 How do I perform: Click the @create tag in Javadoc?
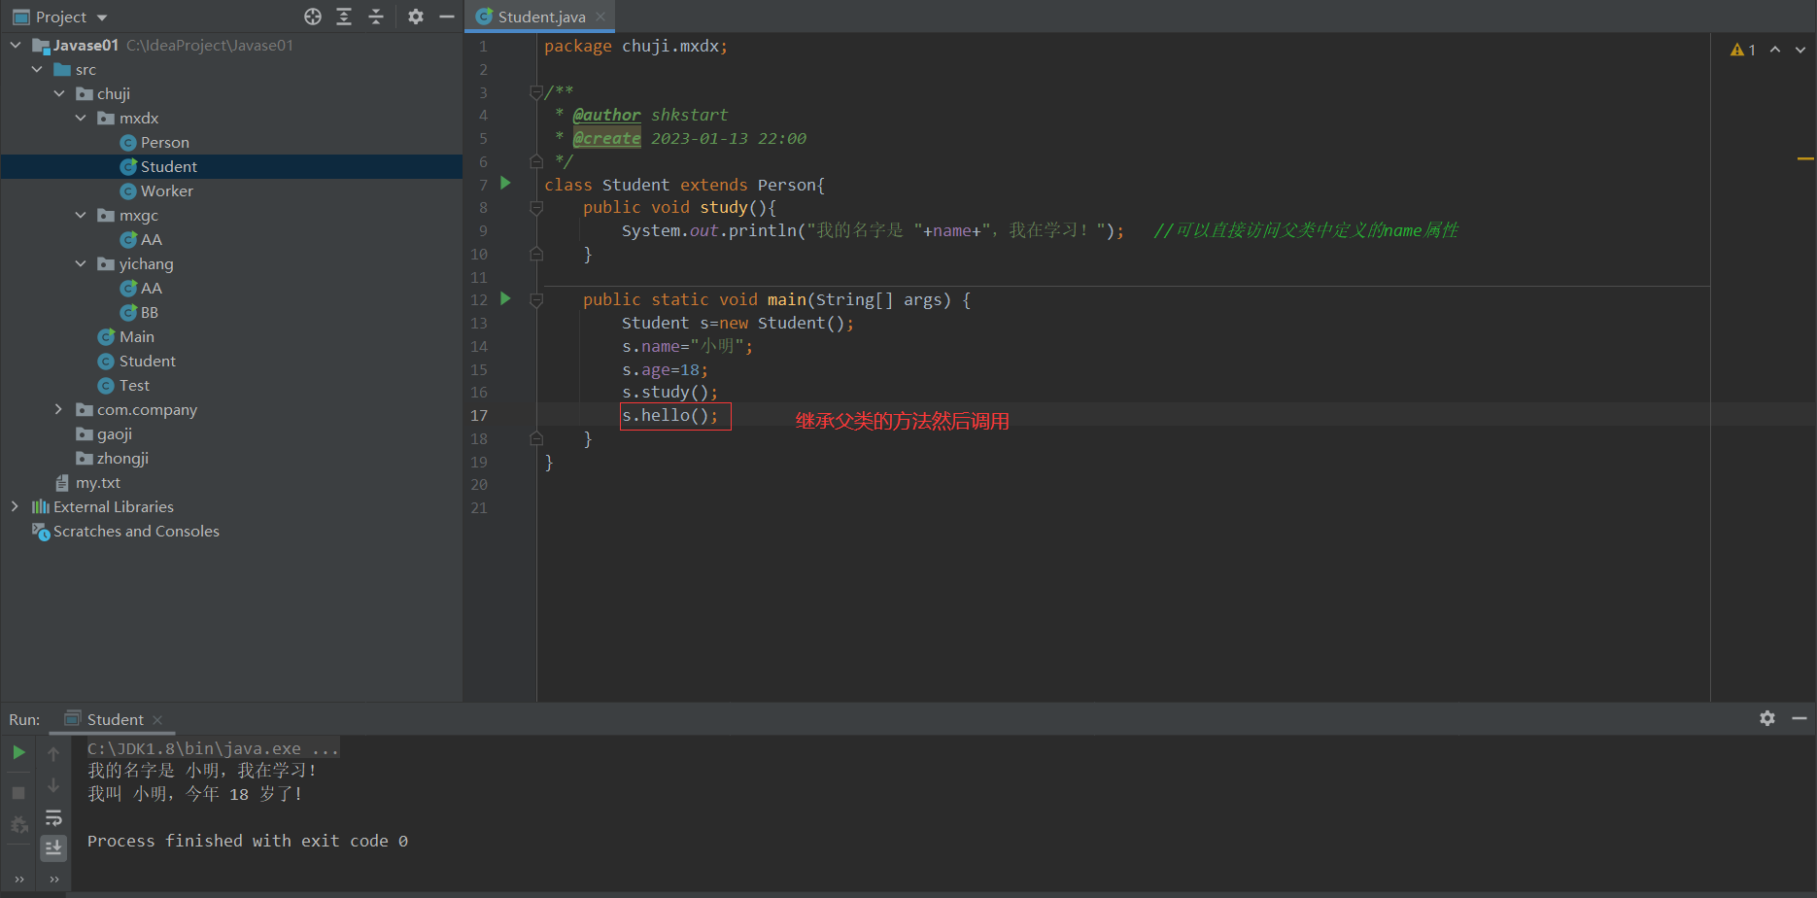(x=606, y=138)
